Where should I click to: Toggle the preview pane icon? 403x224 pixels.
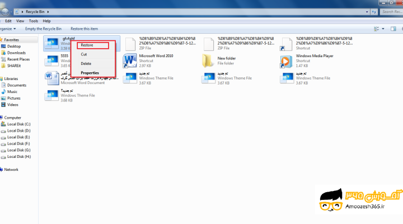click(x=393, y=29)
